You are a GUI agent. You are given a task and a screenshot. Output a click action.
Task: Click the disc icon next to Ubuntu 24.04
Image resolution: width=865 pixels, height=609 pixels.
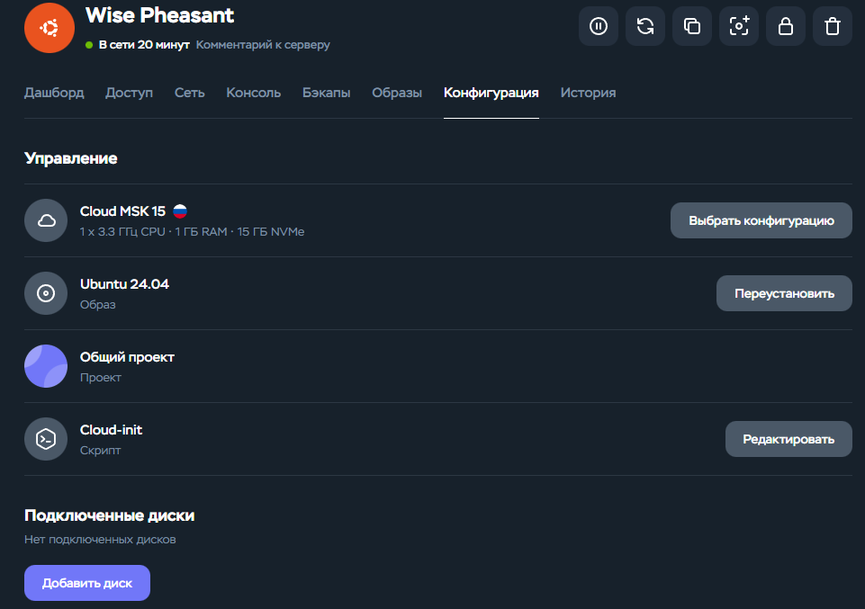coord(46,293)
